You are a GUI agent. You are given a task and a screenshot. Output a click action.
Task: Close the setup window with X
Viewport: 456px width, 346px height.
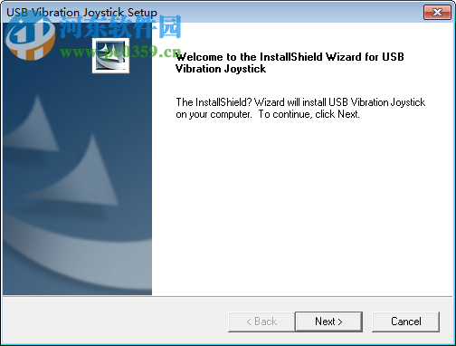click(x=437, y=13)
